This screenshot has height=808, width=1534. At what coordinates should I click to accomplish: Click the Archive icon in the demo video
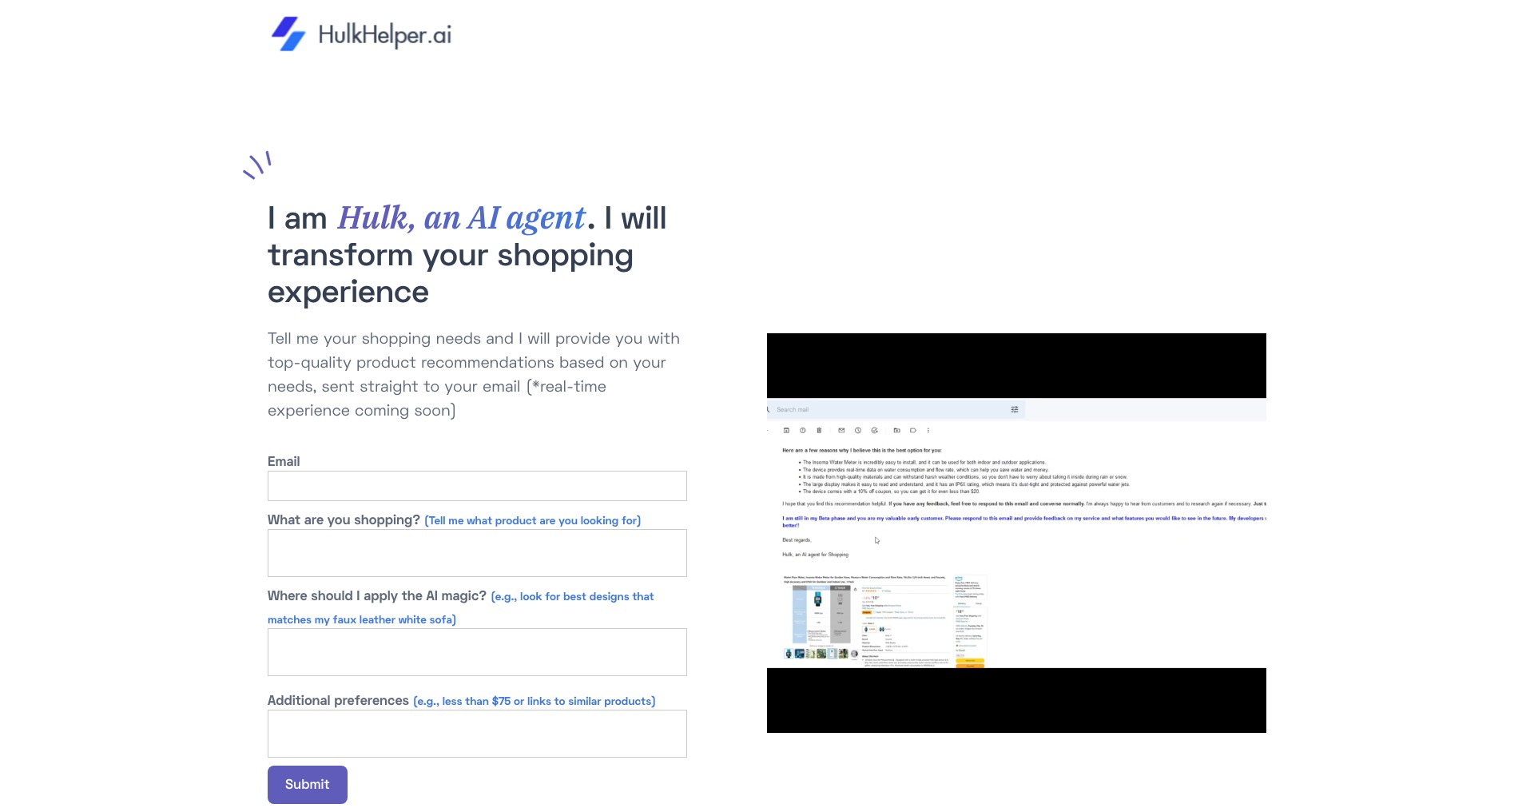point(786,430)
